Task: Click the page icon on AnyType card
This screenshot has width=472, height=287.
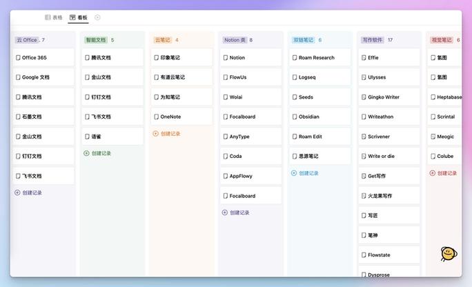Action: pyautogui.click(x=226, y=137)
